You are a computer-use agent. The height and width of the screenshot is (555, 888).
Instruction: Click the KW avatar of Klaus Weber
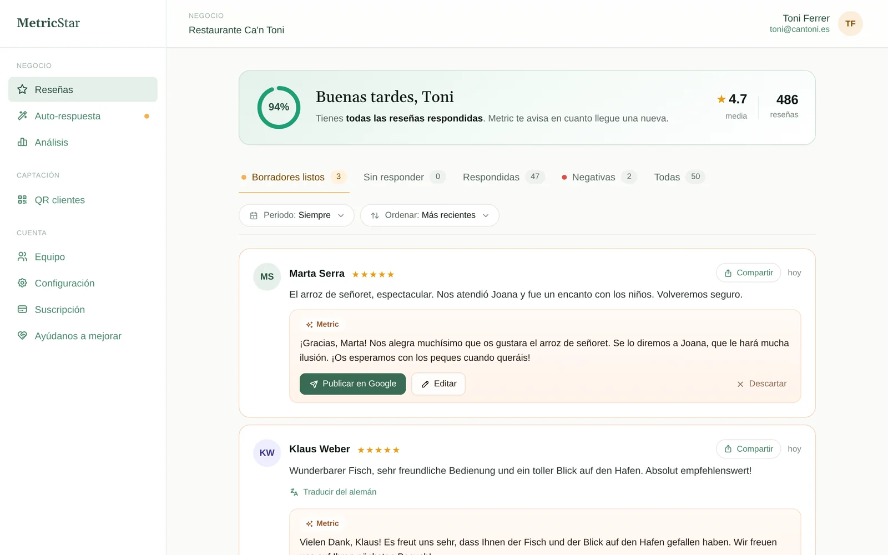pos(267,453)
